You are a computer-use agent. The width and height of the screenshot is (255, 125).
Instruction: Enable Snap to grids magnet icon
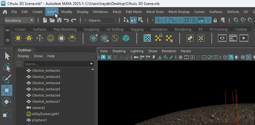point(236,20)
